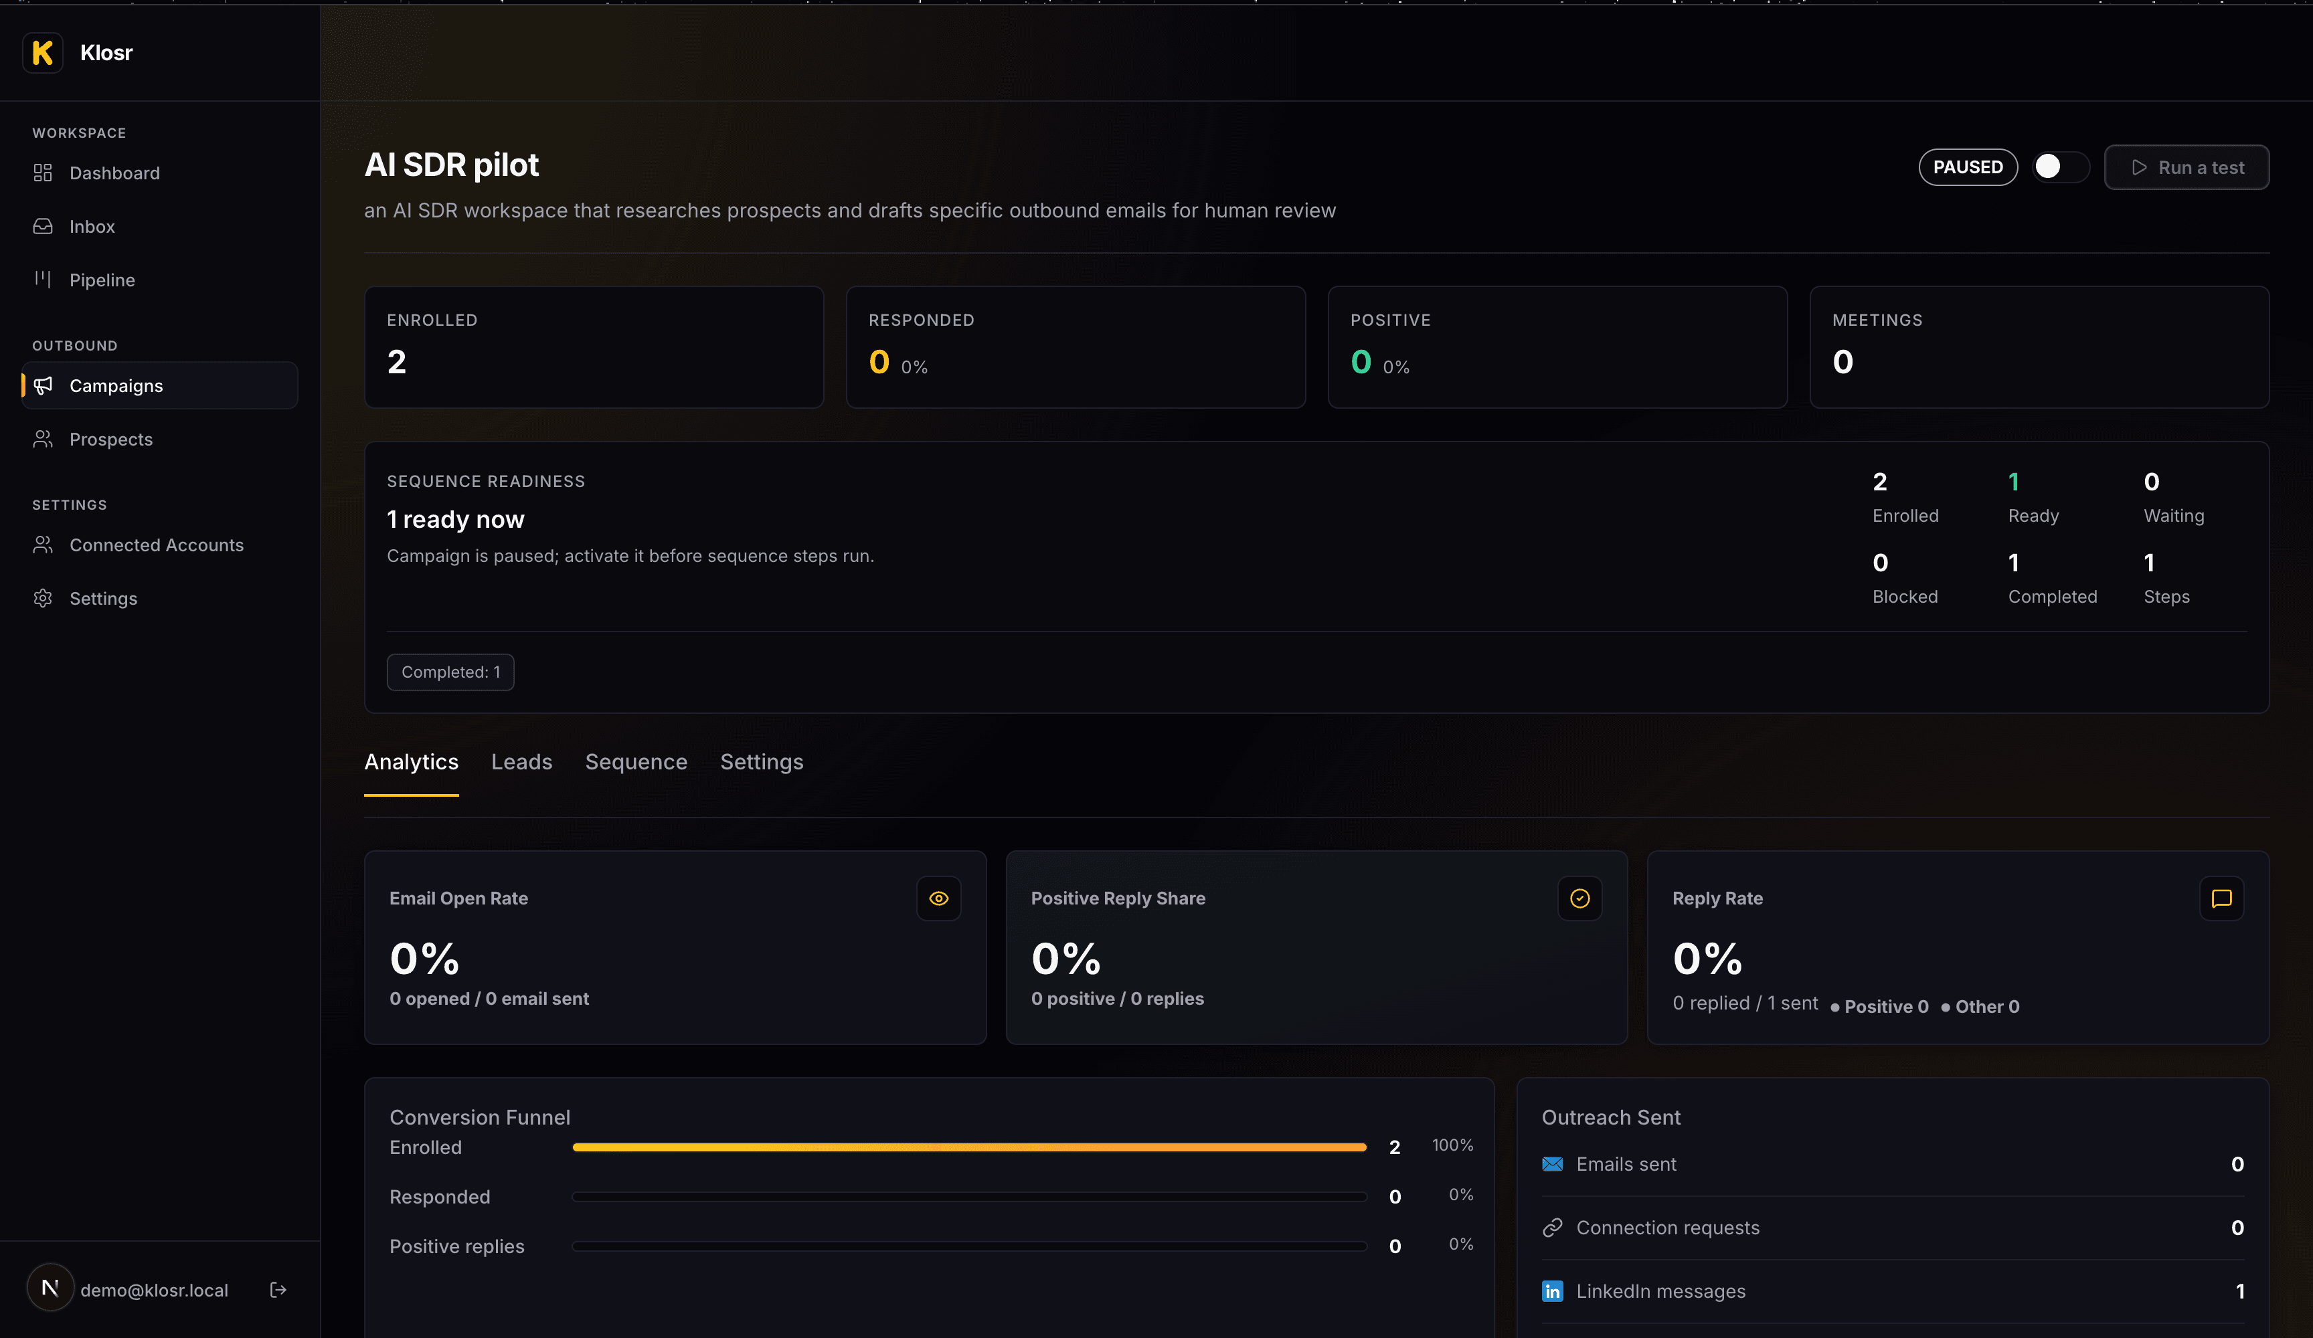Click the Positive replies funnel bar
The height and width of the screenshot is (1338, 2313).
(969, 1246)
